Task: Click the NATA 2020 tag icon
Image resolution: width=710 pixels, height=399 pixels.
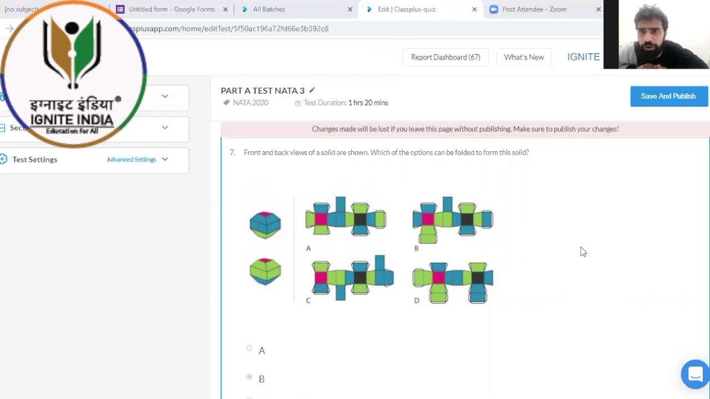Action: (x=226, y=103)
